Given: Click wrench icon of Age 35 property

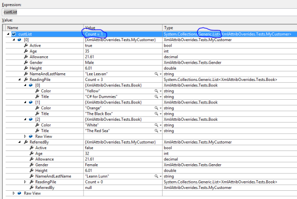Looking at the screenshot, I should [26, 51].
